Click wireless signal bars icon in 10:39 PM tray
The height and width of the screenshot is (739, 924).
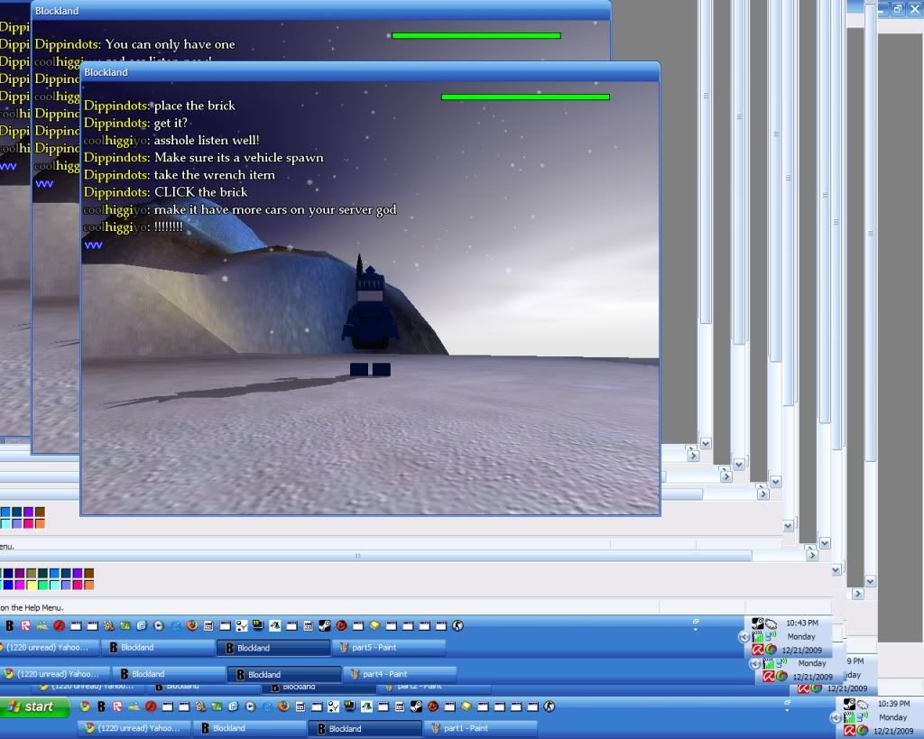coord(849,717)
